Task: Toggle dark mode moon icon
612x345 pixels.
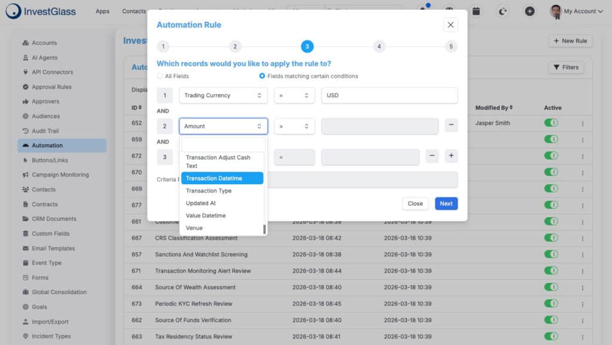Action: [x=503, y=11]
